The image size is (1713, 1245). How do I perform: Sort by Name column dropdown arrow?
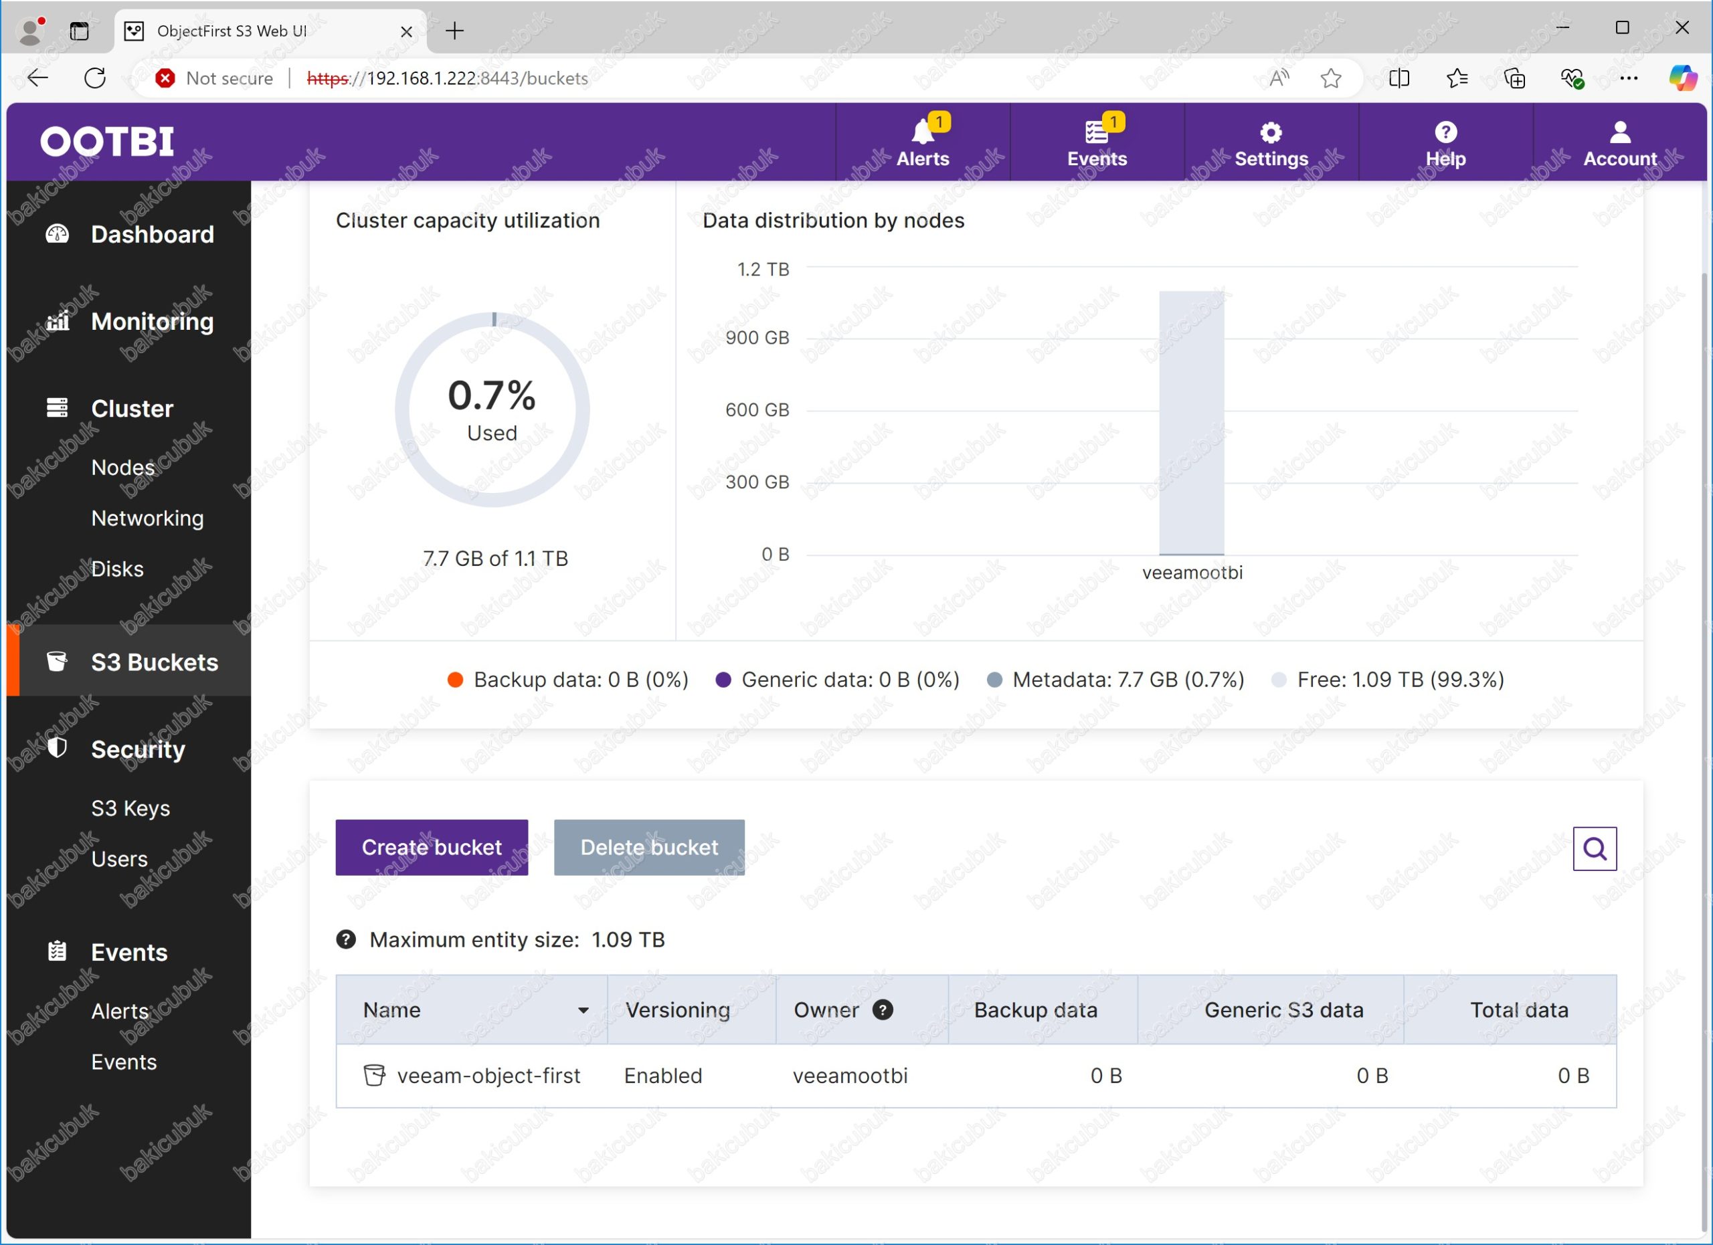point(583,1010)
